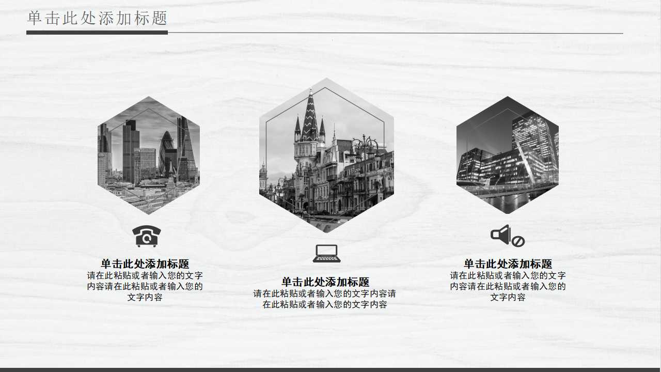Click the phone base beneath the handset icon
The image size is (661, 372).
(x=146, y=240)
